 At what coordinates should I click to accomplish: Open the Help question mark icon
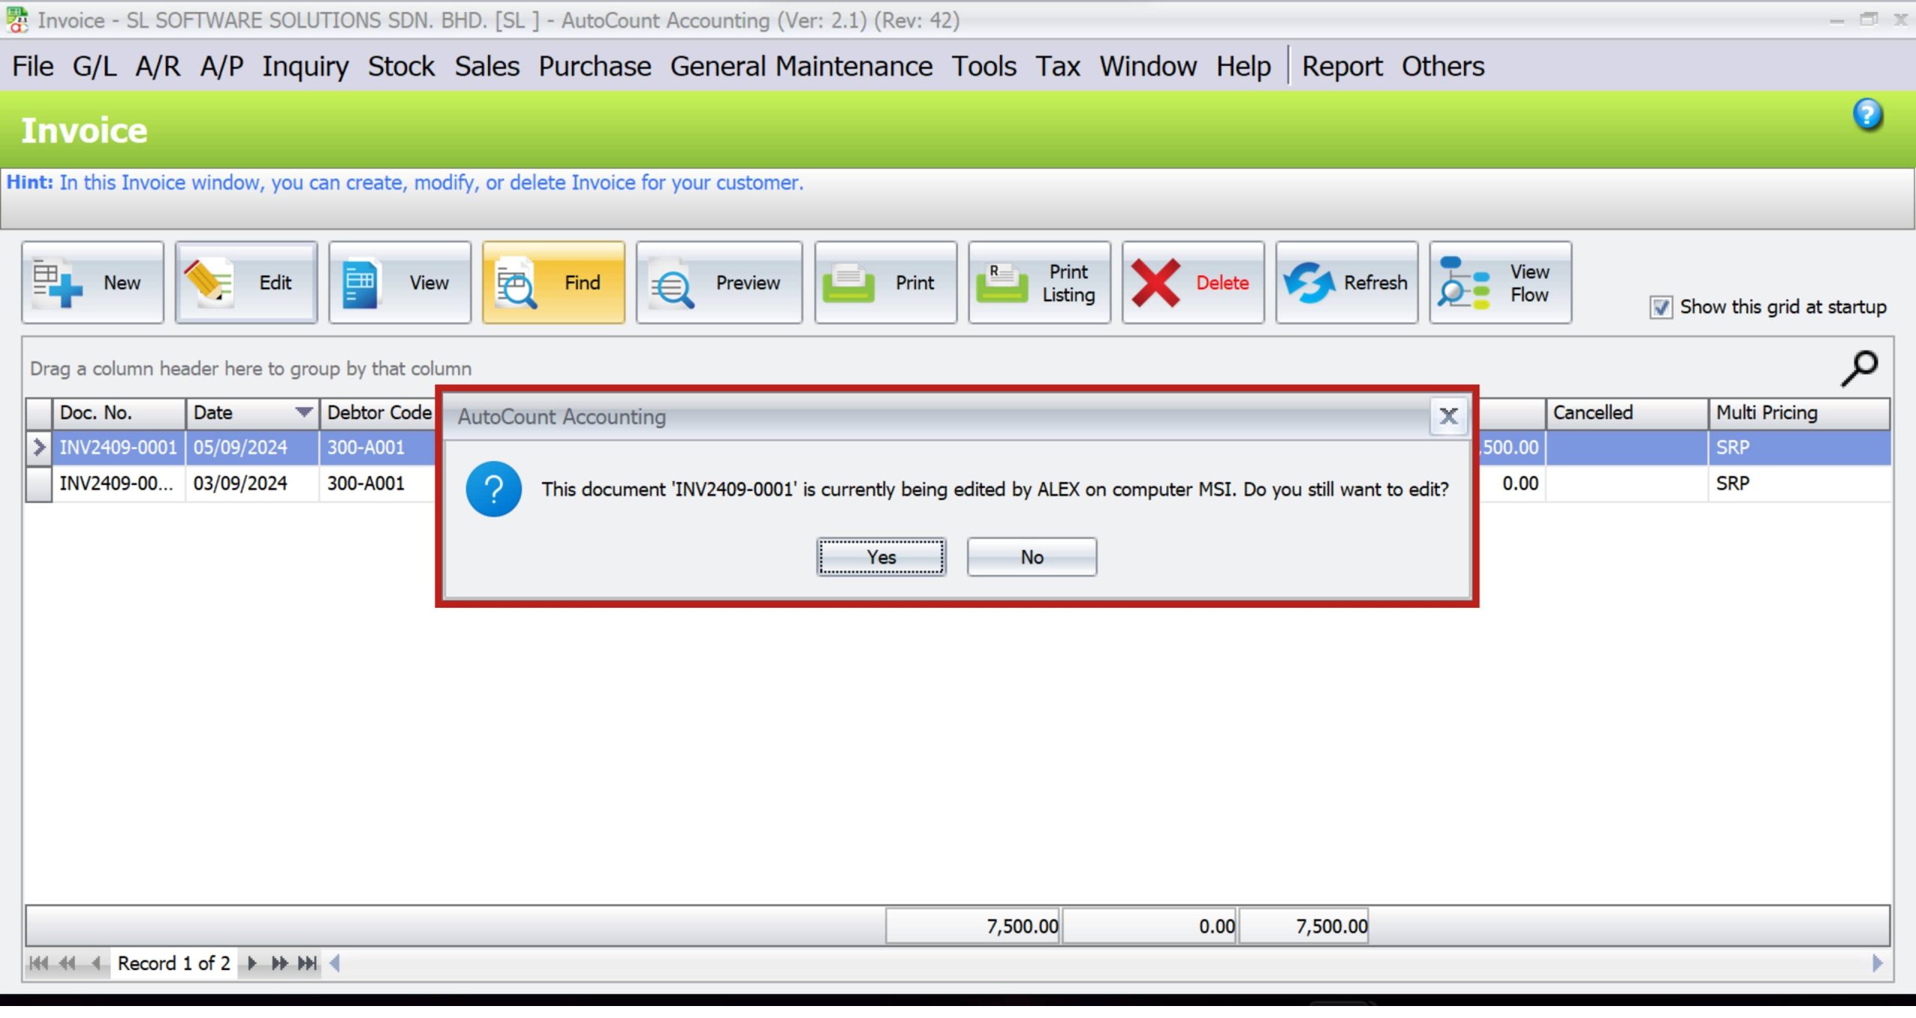1867,113
